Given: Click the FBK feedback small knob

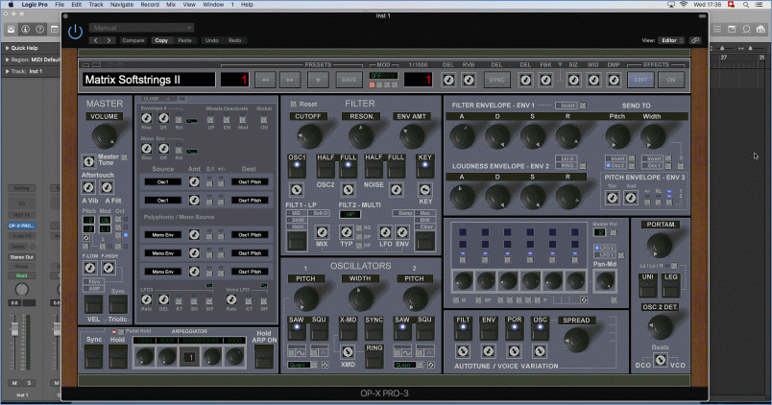Looking at the screenshot, I should (x=545, y=80).
